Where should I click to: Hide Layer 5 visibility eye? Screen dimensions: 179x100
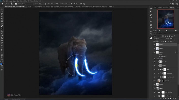154,52
